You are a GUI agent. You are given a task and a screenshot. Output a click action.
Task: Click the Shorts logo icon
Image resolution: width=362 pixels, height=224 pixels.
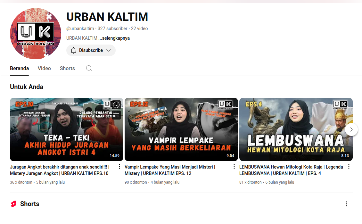point(13,204)
